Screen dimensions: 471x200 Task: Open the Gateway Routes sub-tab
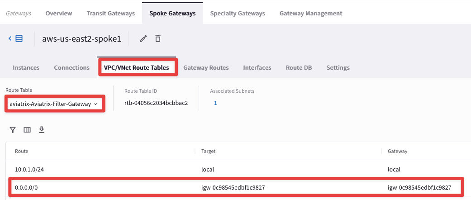click(x=206, y=67)
